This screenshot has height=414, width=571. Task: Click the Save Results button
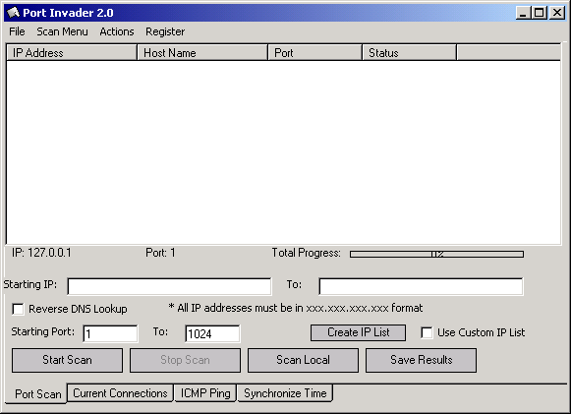tap(422, 361)
